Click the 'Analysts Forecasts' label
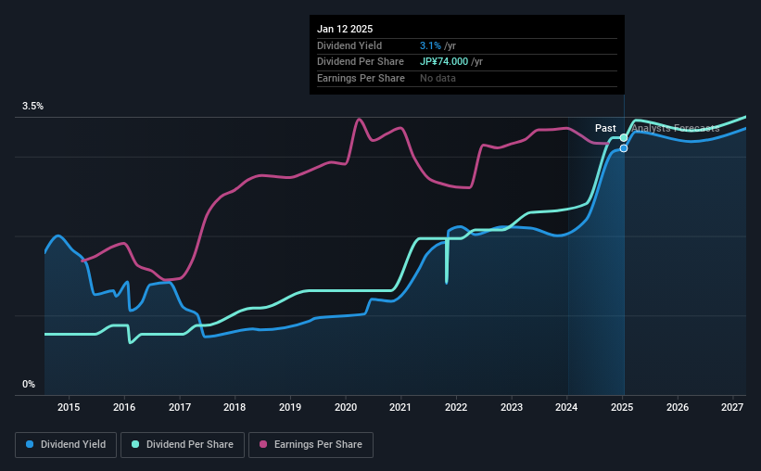Screen dimensions: 761x471 coord(675,128)
